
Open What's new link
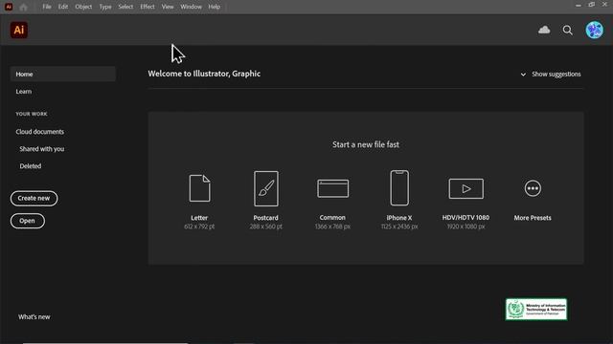[x=34, y=316]
